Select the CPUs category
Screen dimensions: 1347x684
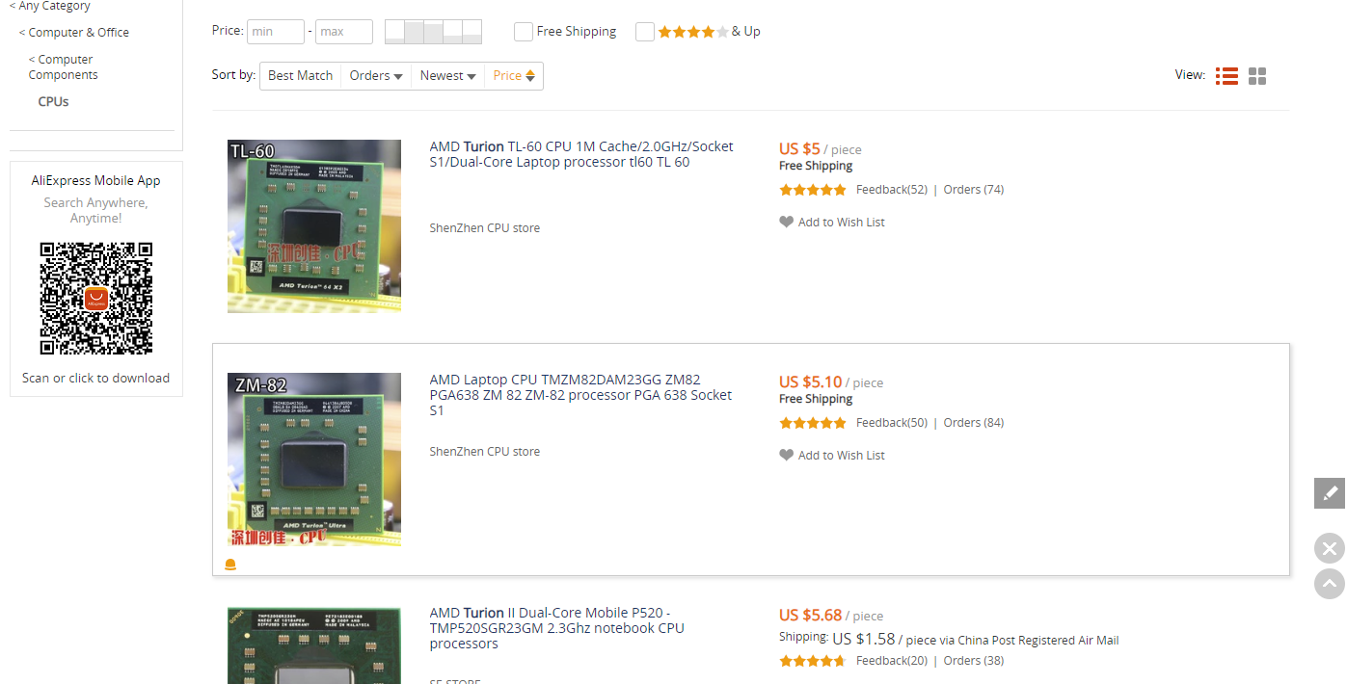coord(54,101)
